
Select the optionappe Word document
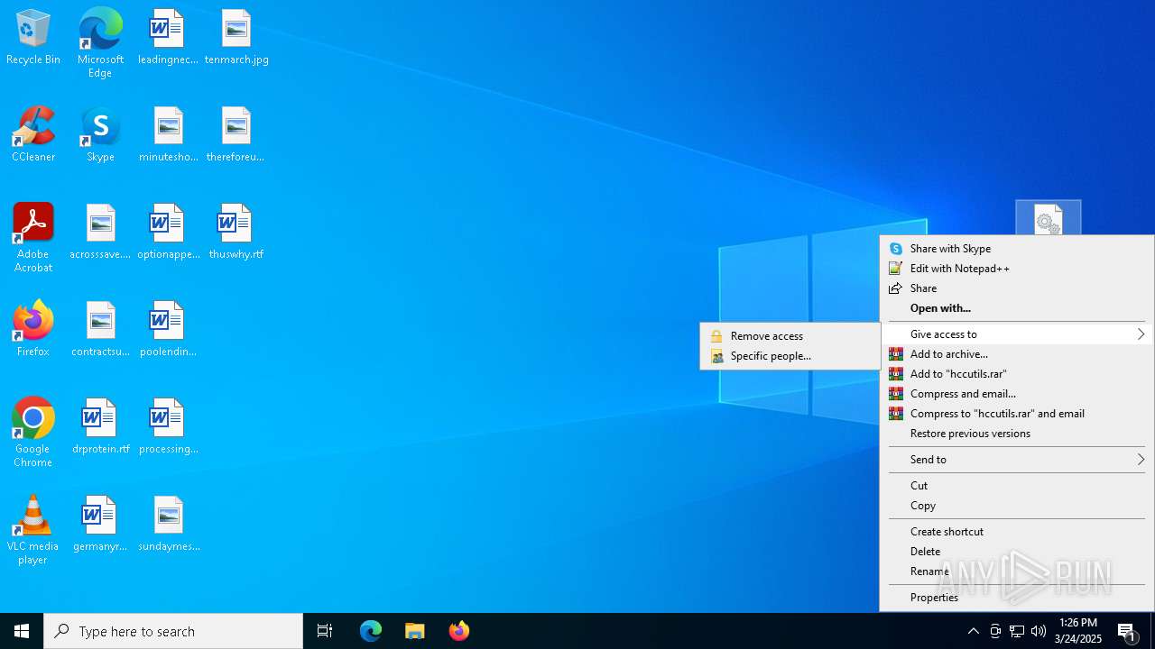tap(168, 232)
